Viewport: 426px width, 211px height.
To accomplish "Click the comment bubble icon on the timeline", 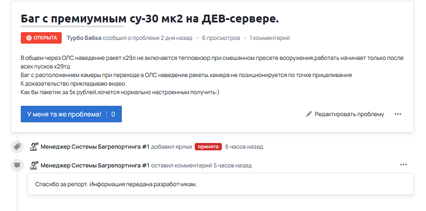I will click(17, 165).
